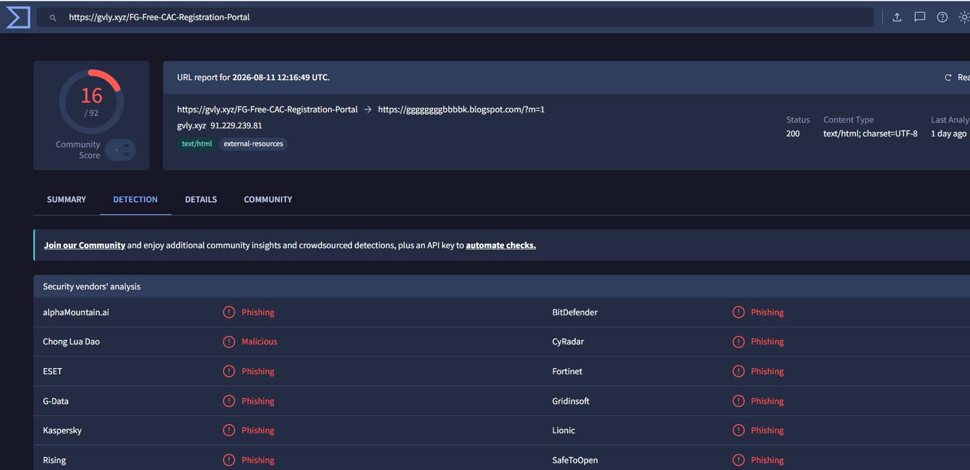Open the upload file icon
The height and width of the screenshot is (470, 970).
pyautogui.click(x=897, y=17)
